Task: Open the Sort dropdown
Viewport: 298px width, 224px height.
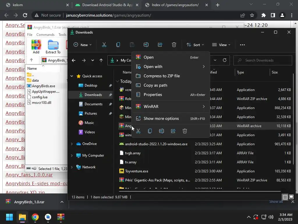Action: [x=195, y=45]
